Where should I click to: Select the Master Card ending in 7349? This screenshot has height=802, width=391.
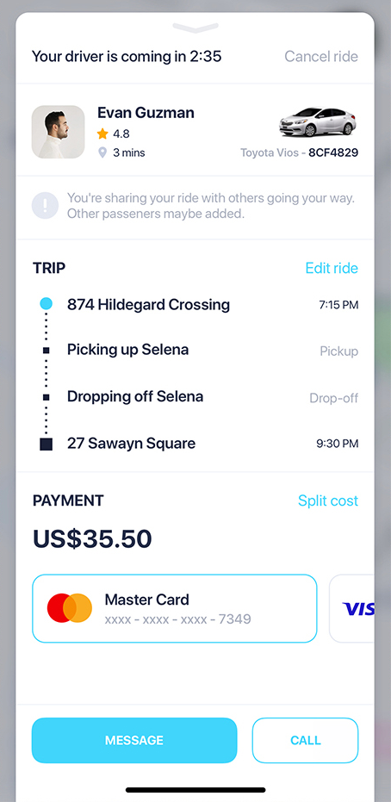pyautogui.click(x=174, y=608)
